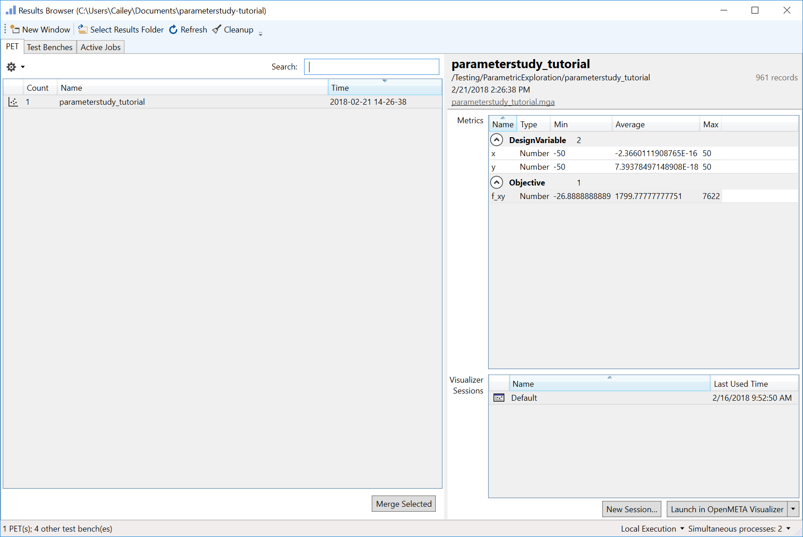803x537 pixels.
Task: Select the x design variable row
Action: point(644,153)
